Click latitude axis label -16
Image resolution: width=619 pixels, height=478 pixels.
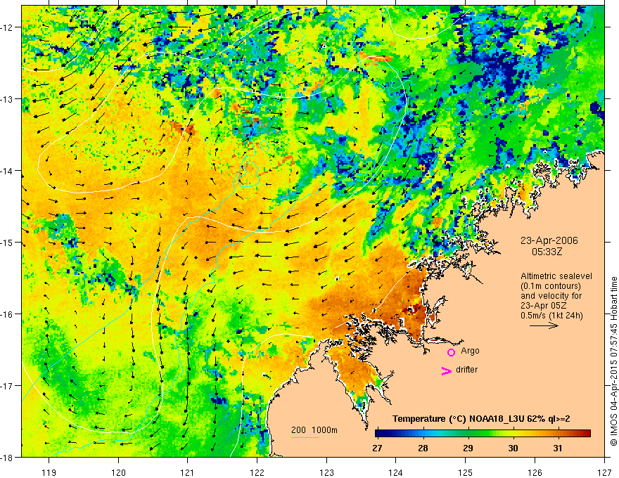[8, 314]
